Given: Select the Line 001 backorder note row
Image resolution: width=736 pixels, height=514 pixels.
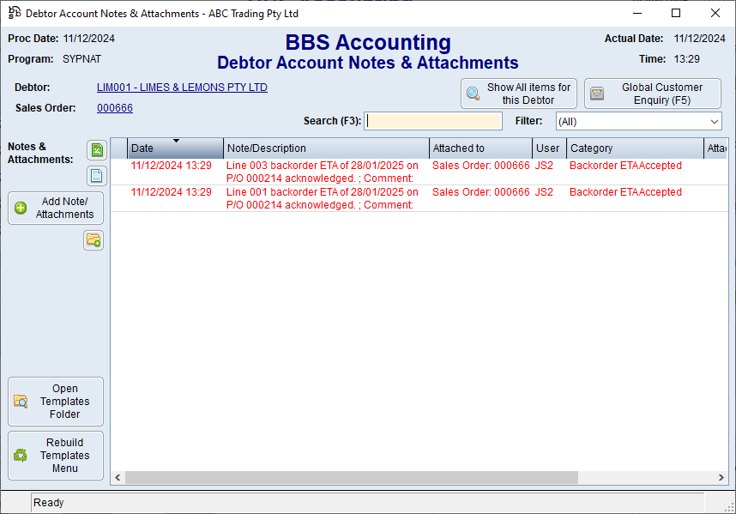Looking at the screenshot, I should (322, 198).
